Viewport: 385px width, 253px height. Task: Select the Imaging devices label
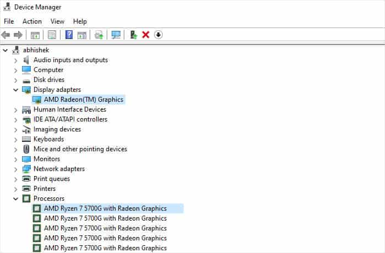pyautogui.click(x=57, y=129)
